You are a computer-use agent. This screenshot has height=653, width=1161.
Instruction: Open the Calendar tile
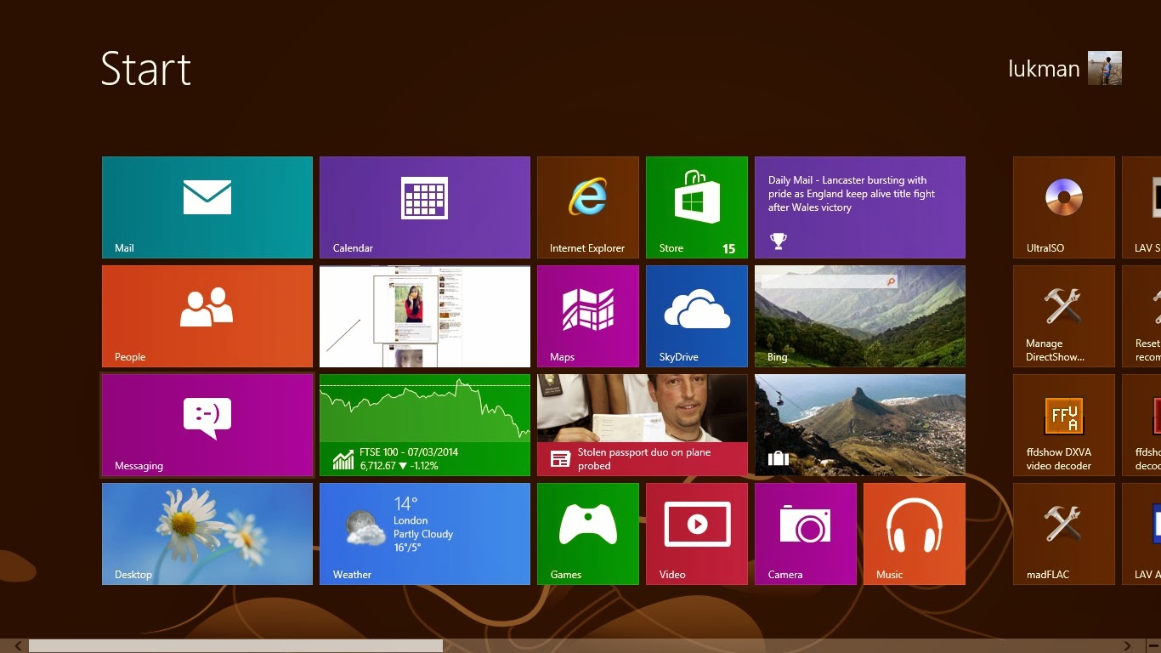tap(425, 207)
